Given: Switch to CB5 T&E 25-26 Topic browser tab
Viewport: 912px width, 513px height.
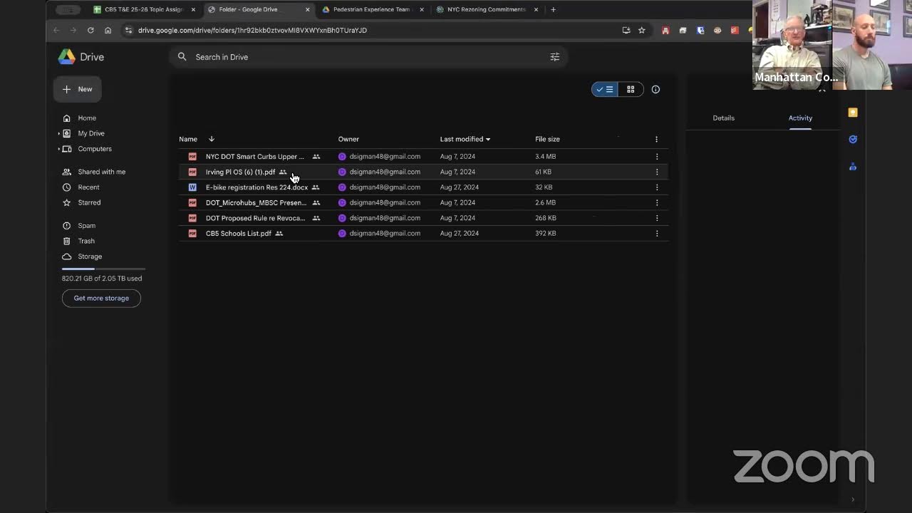Looking at the screenshot, I should 144,10.
